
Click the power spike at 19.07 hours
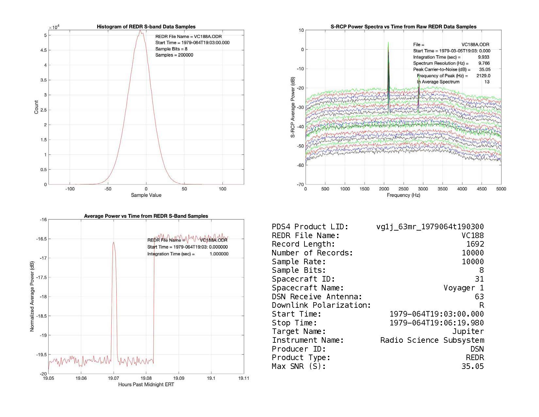coord(113,243)
